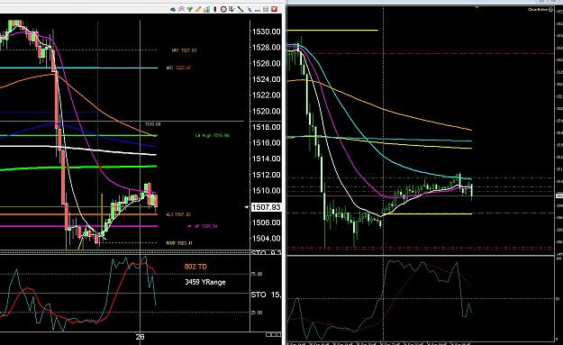Click the STO 15 indicator value label

266,295
